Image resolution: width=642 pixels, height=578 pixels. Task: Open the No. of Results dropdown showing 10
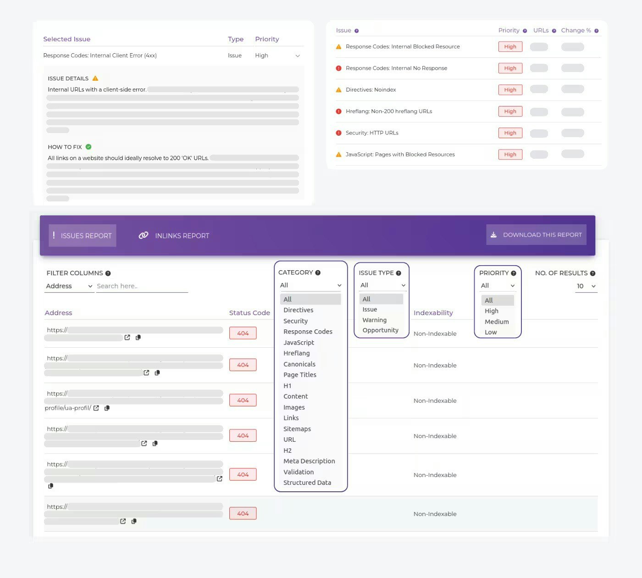pyautogui.click(x=586, y=286)
